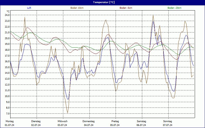Click the '7,0' y-axis value

[x=8, y=113]
